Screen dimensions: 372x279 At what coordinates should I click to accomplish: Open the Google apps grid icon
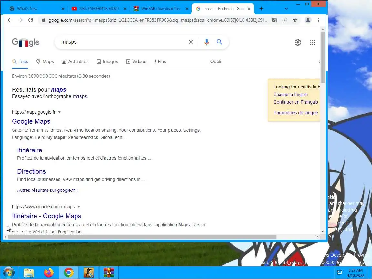tap(313, 42)
